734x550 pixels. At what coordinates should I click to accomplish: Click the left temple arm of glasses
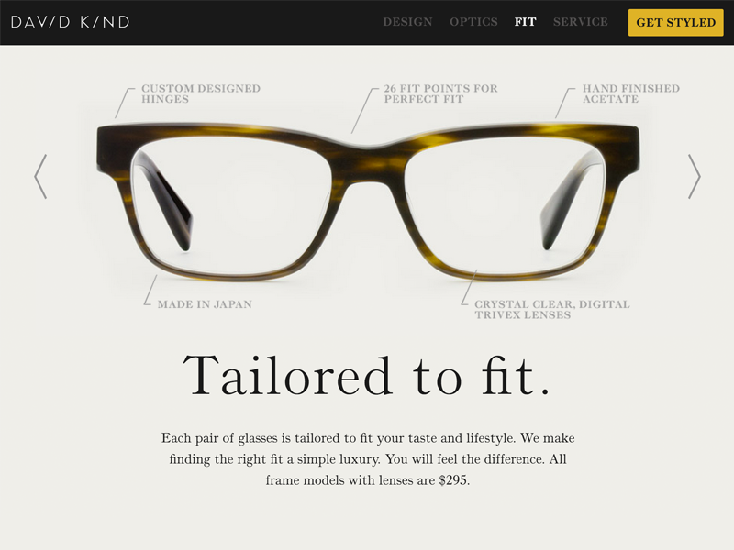164,201
